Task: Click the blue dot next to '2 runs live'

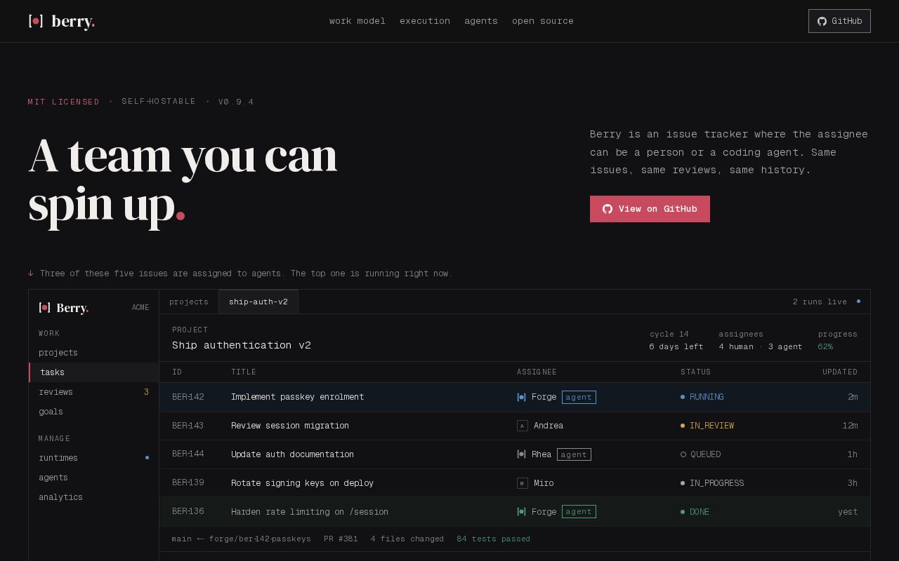Action: click(858, 302)
